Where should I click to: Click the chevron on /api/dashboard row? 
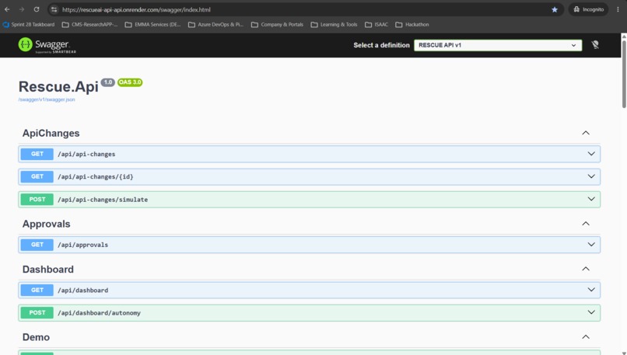591,290
